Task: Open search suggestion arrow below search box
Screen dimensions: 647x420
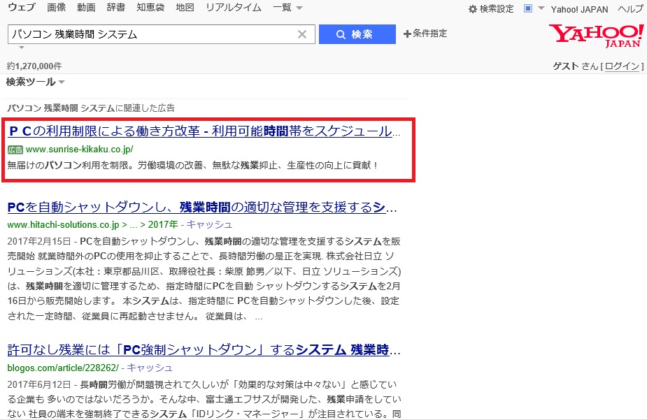Action: tap(21, 48)
